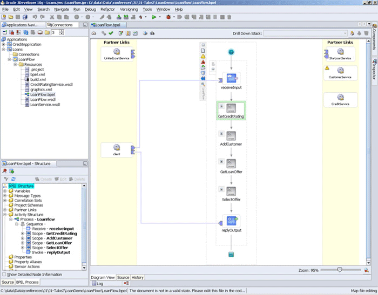378x295 pixels.
Task: Click the receiveInput activity icon in diagram
Action: click(x=231, y=78)
